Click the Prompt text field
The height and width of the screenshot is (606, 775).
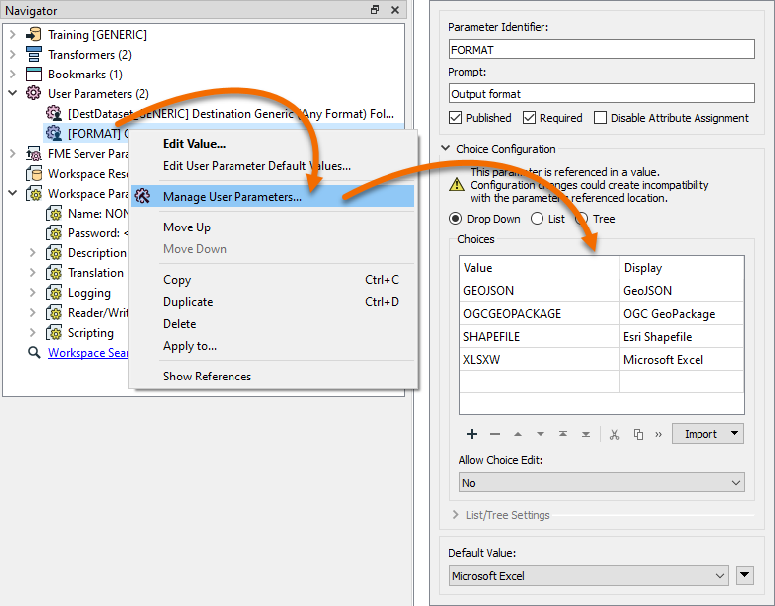[601, 94]
